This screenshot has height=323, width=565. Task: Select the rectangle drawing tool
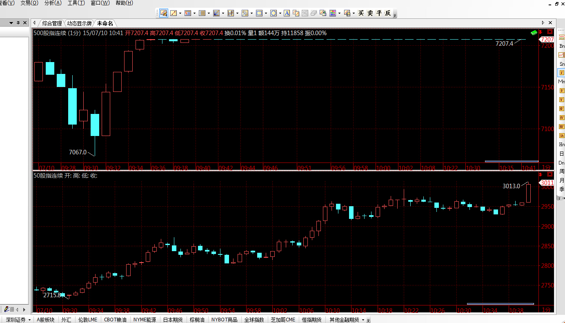(259, 13)
